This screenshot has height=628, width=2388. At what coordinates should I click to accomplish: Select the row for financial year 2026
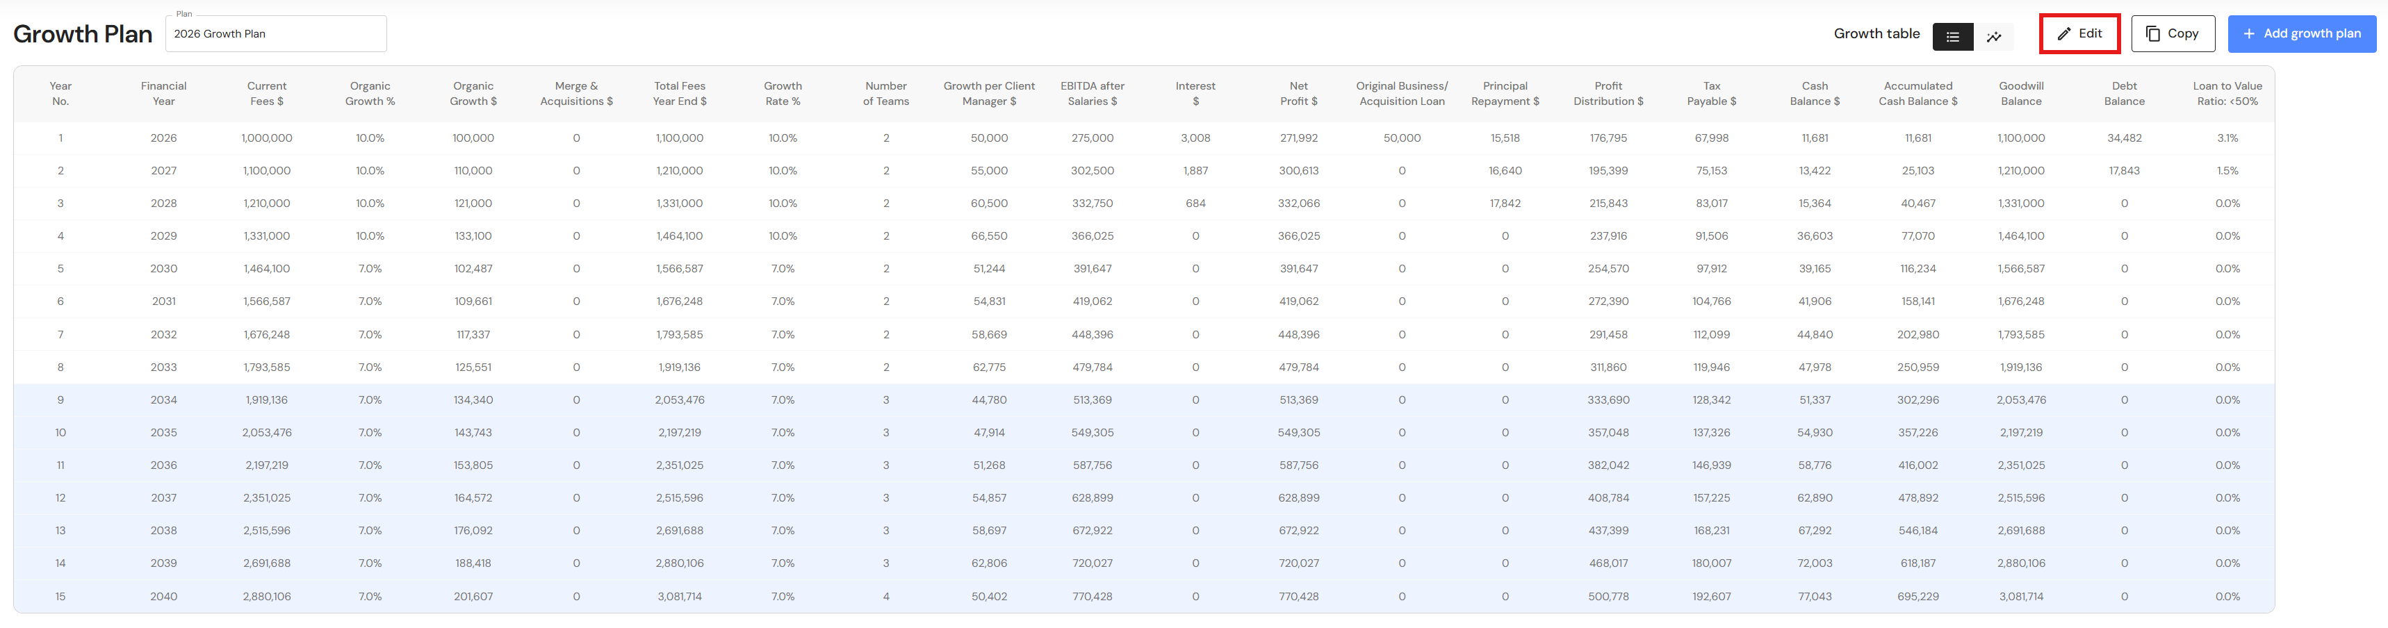(163, 138)
